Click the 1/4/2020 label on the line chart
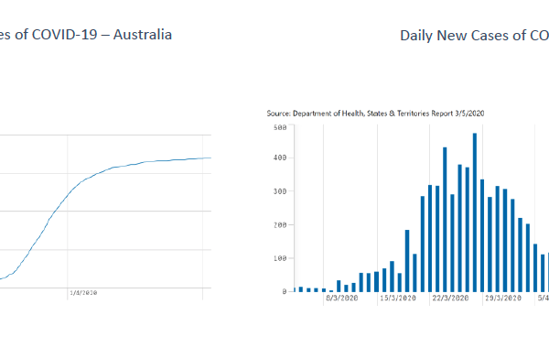Screen dimensions: 549x337 (83, 293)
